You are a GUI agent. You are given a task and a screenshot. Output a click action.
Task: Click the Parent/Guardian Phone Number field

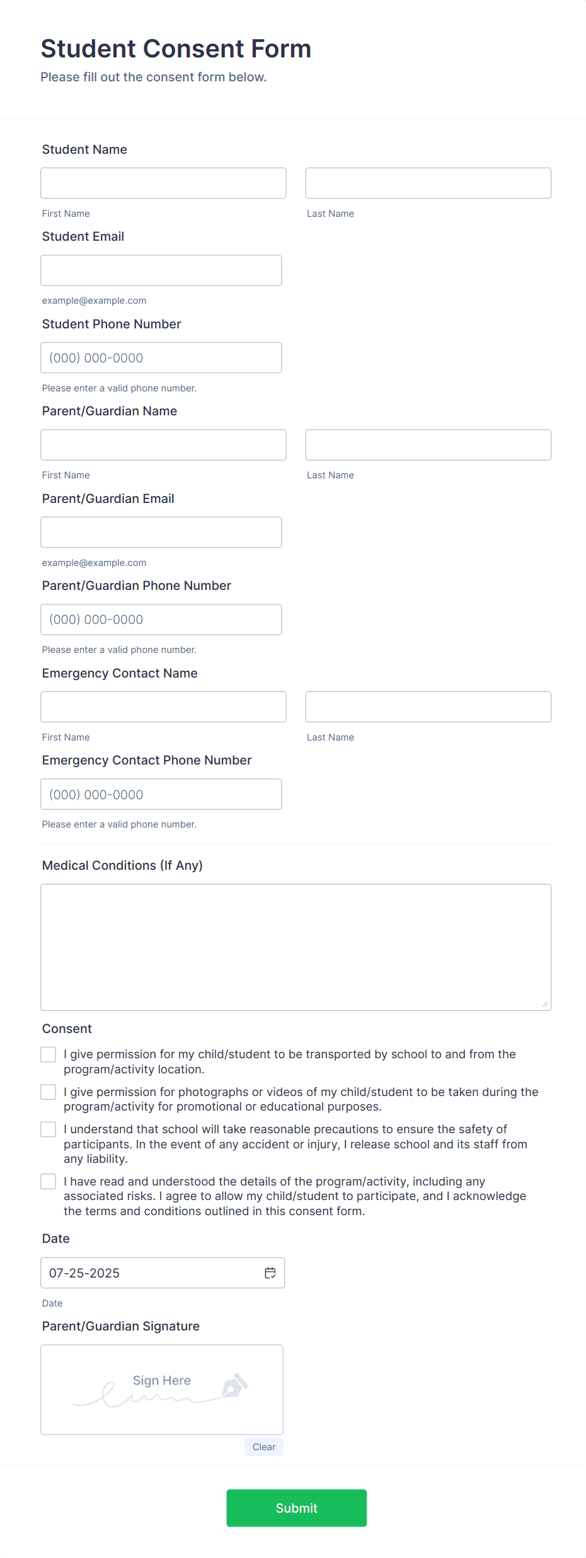pos(161,619)
